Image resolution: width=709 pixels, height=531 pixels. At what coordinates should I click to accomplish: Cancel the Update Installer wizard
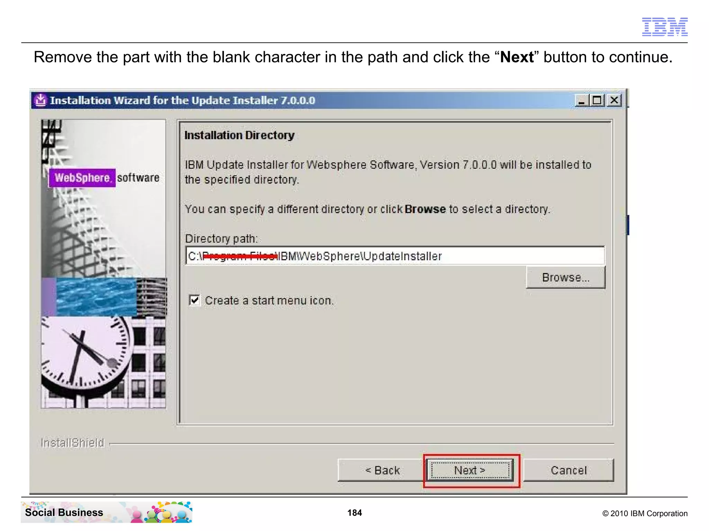point(568,470)
